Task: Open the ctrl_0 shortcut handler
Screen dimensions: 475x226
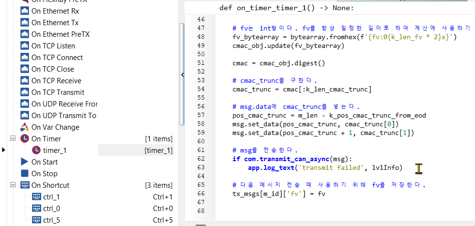Action: tap(51, 209)
